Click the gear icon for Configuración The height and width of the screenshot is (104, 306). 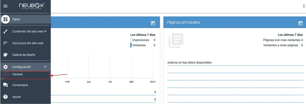point(5,67)
